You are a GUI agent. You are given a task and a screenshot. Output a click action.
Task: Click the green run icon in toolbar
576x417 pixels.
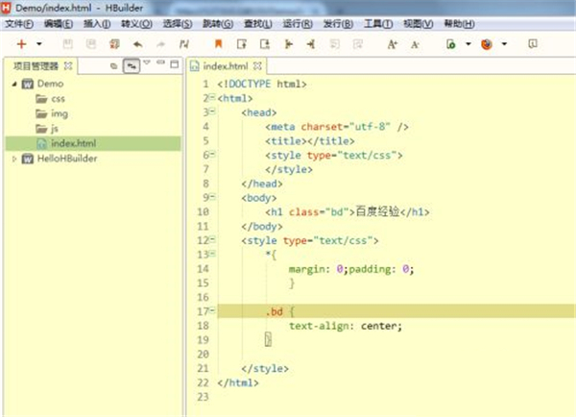coord(449,43)
